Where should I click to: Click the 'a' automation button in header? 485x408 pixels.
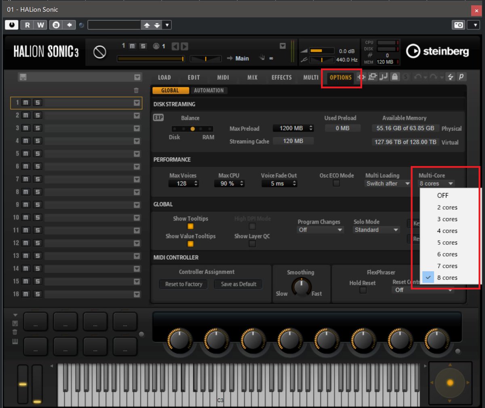[56, 25]
